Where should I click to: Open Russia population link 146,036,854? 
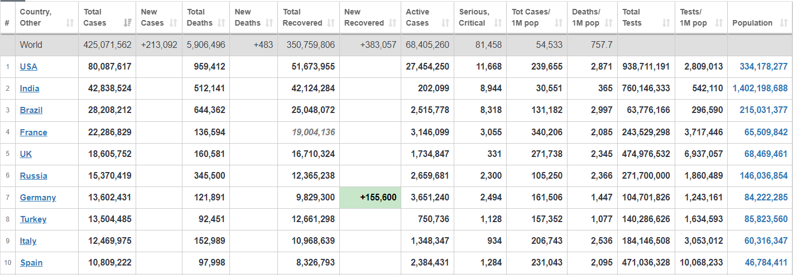point(764,176)
